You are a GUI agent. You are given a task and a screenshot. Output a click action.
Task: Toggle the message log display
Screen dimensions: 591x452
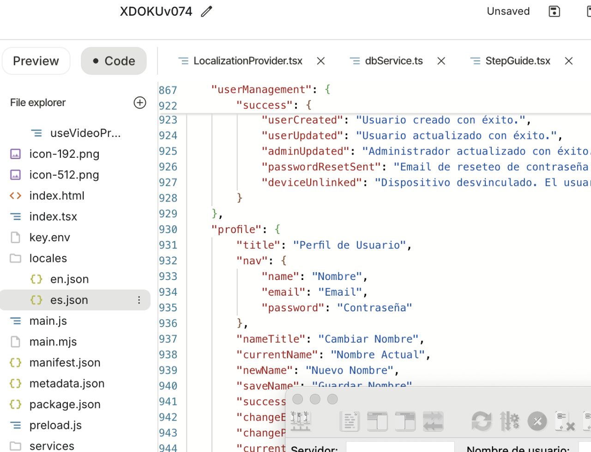click(350, 421)
